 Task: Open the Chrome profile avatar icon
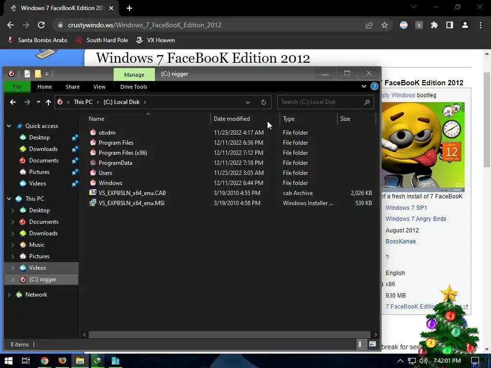[x=465, y=25]
